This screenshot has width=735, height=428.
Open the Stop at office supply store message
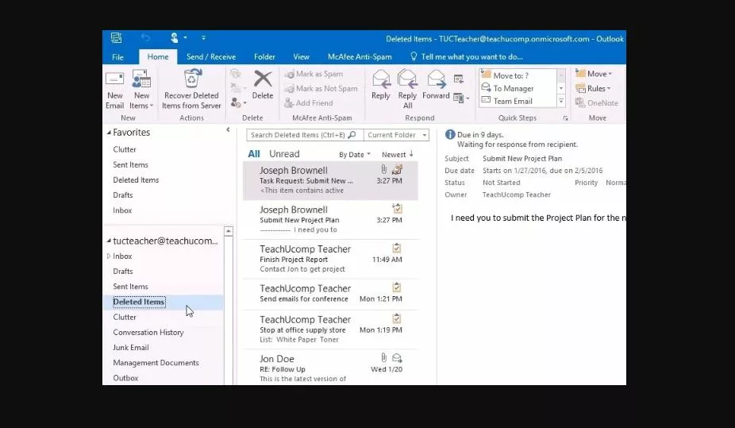330,329
